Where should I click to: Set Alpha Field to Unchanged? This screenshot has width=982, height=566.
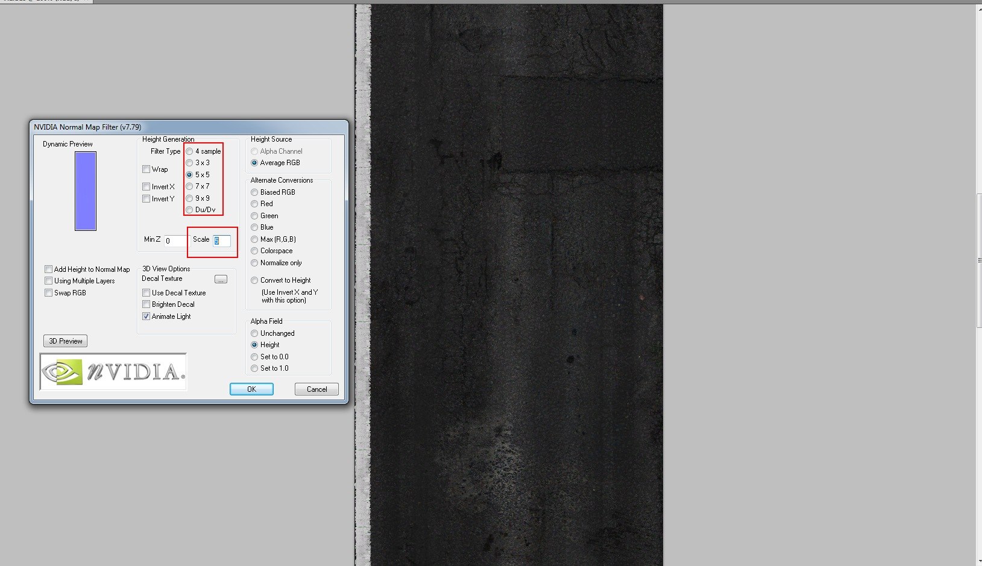[x=254, y=333]
